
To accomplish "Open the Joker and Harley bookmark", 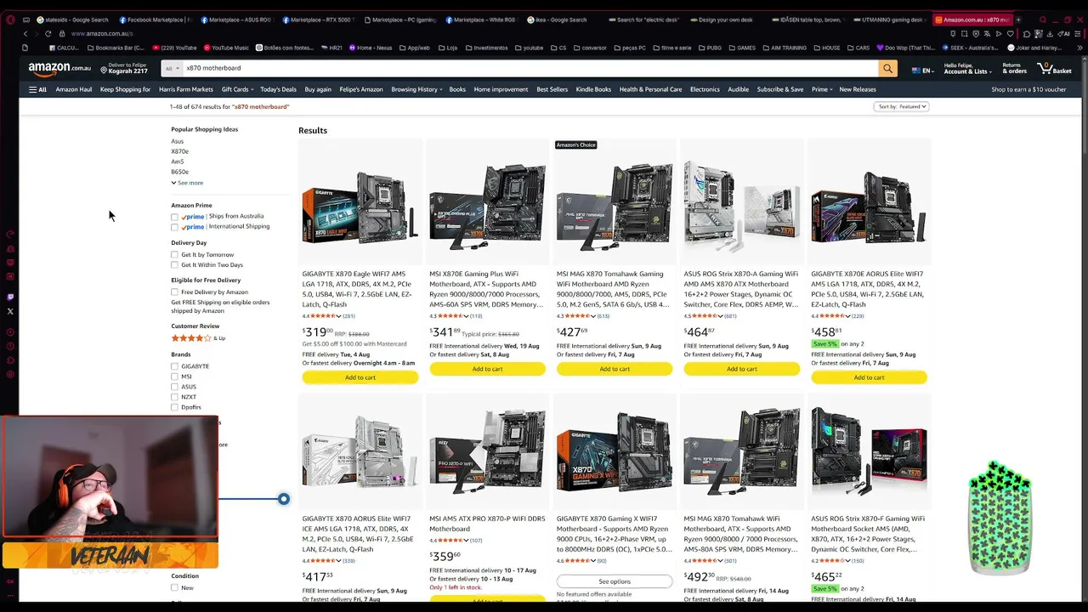I will coord(1034,48).
